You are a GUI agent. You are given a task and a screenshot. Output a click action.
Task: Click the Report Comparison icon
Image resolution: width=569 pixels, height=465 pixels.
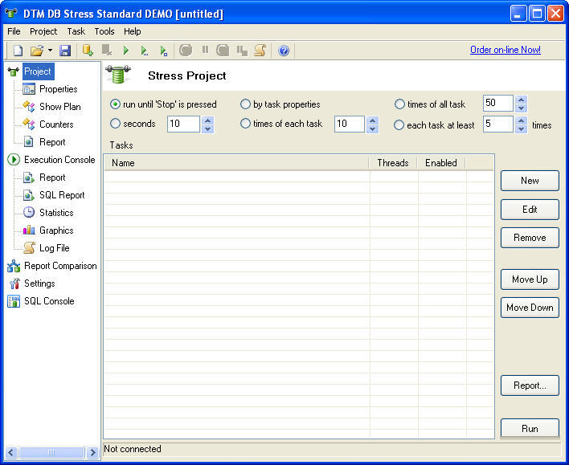tap(14, 266)
